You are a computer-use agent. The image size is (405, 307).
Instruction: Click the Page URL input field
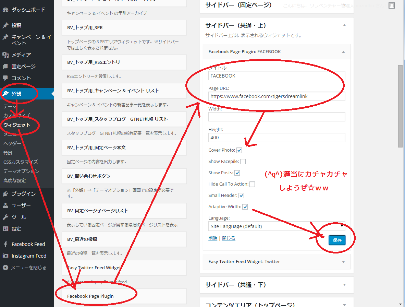pyautogui.click(x=277, y=96)
